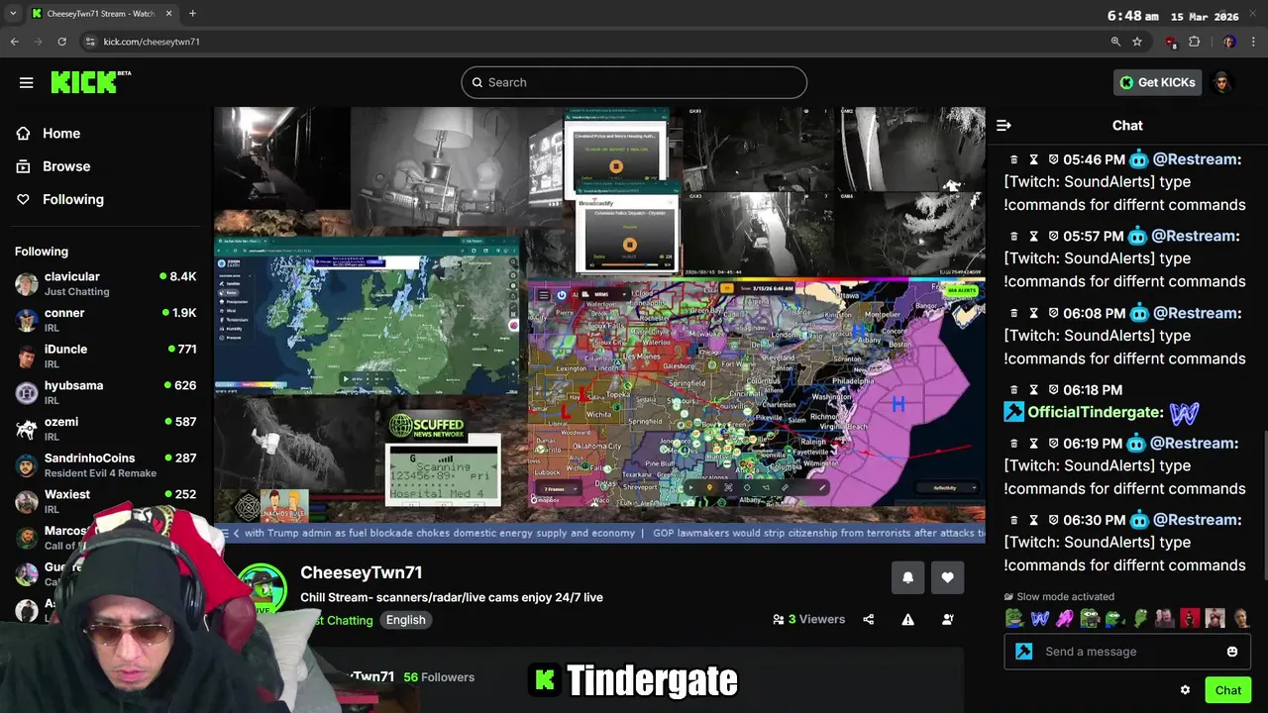Image resolution: width=1268 pixels, height=713 pixels.
Task: Open iDuncle's channel in sidebar
Action: pos(105,356)
